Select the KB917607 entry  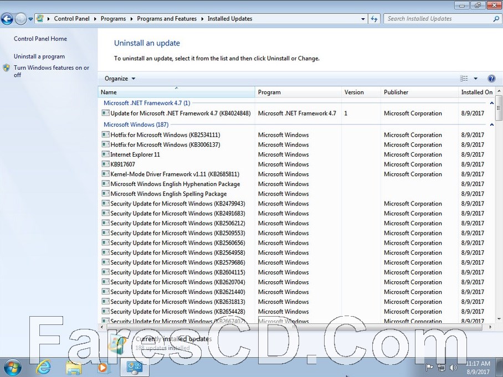[123, 164]
